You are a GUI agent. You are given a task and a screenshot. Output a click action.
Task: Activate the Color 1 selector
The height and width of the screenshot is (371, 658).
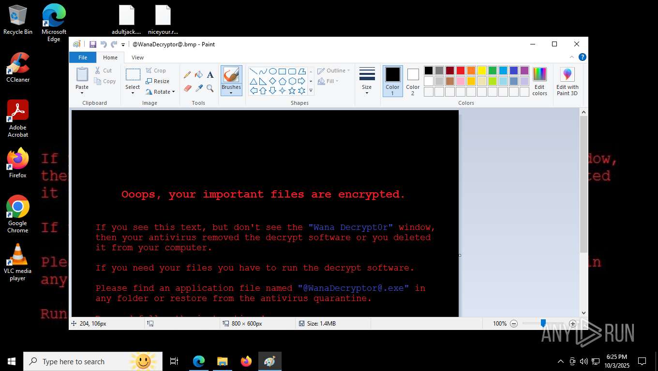pos(392,81)
